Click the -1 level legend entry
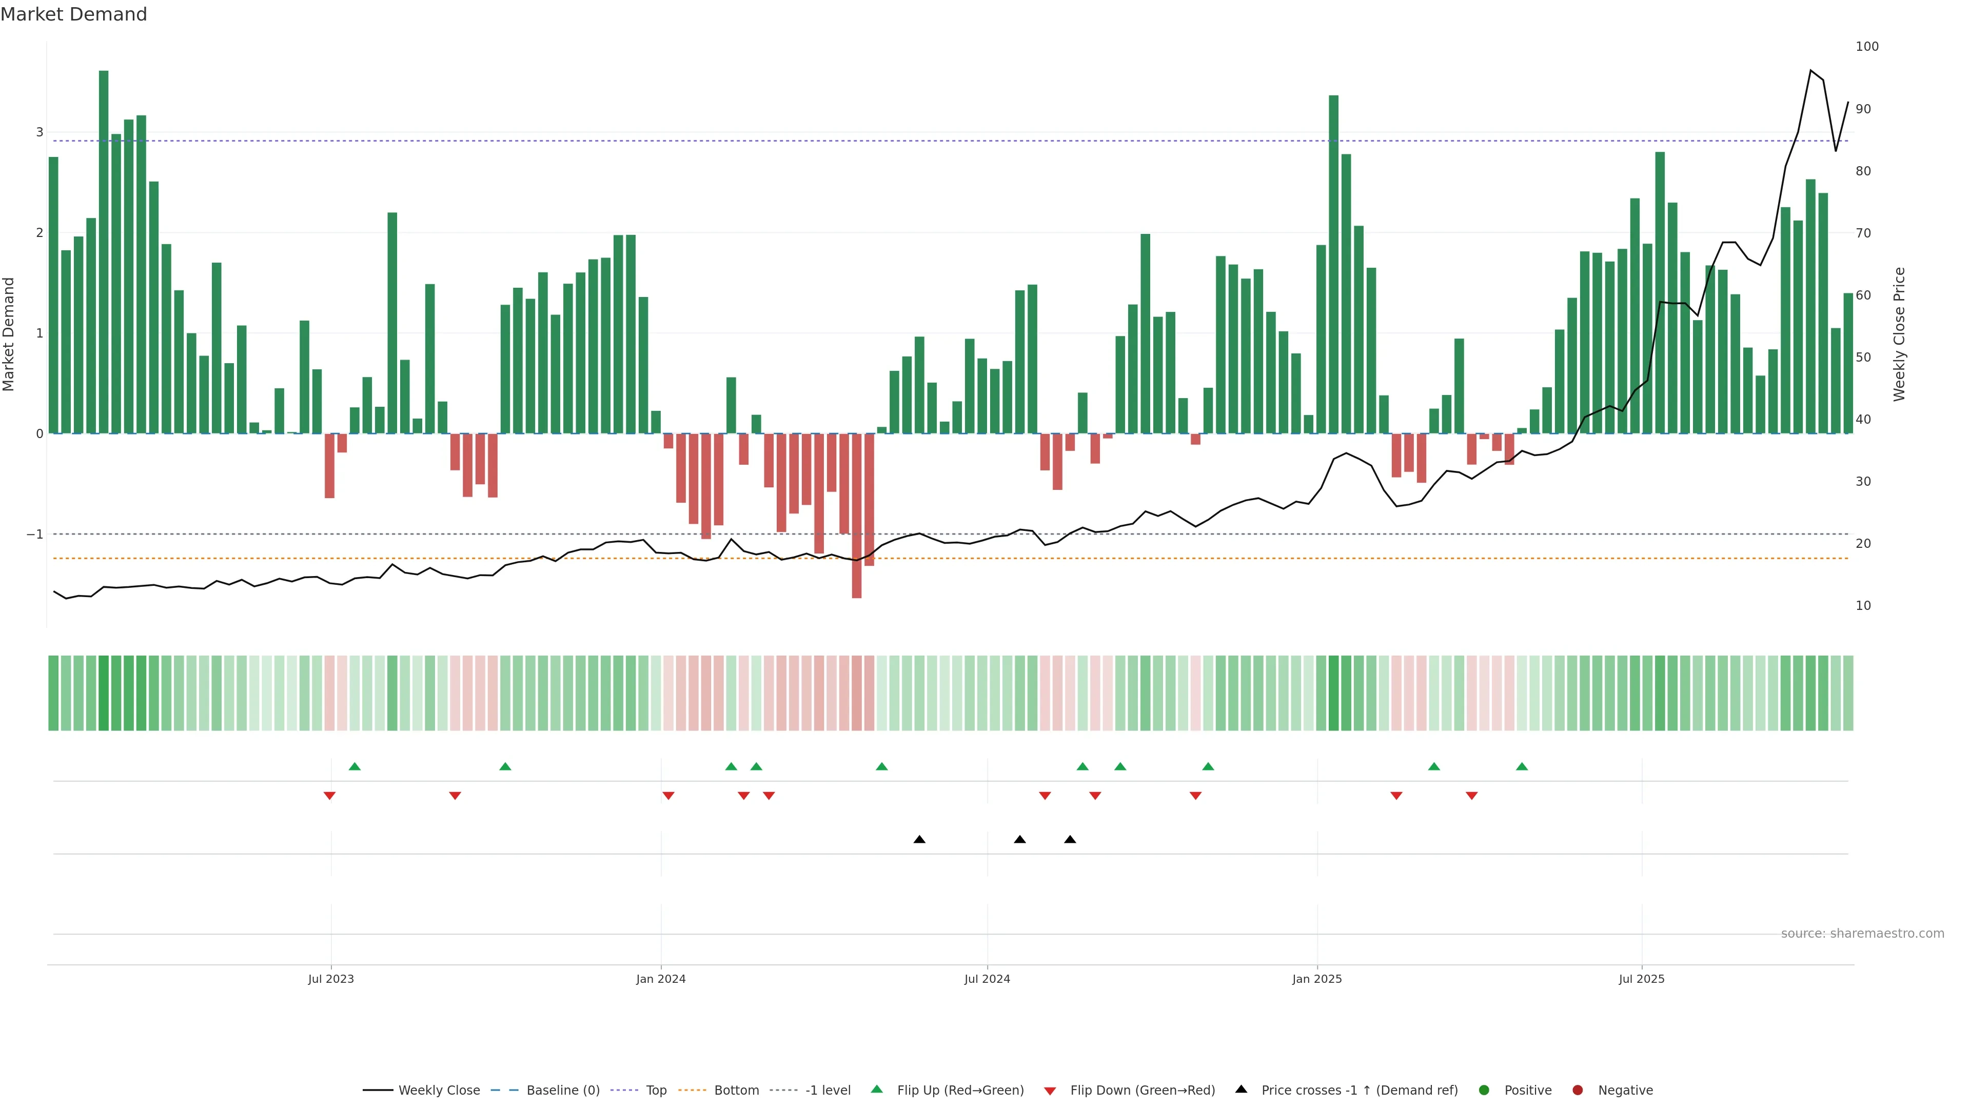1970x1108 pixels. point(828,1090)
